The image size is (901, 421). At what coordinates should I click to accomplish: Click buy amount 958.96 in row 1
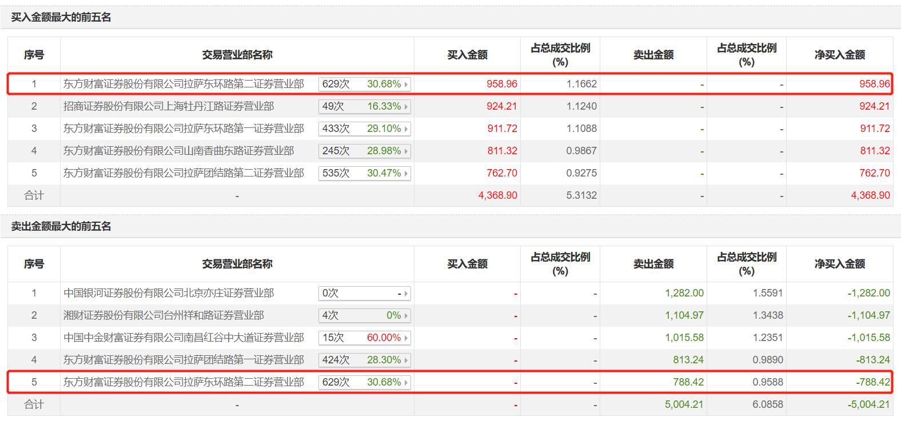[x=502, y=84]
